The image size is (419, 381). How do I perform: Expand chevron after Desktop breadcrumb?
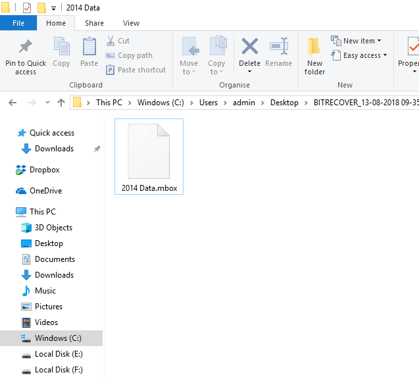point(306,103)
